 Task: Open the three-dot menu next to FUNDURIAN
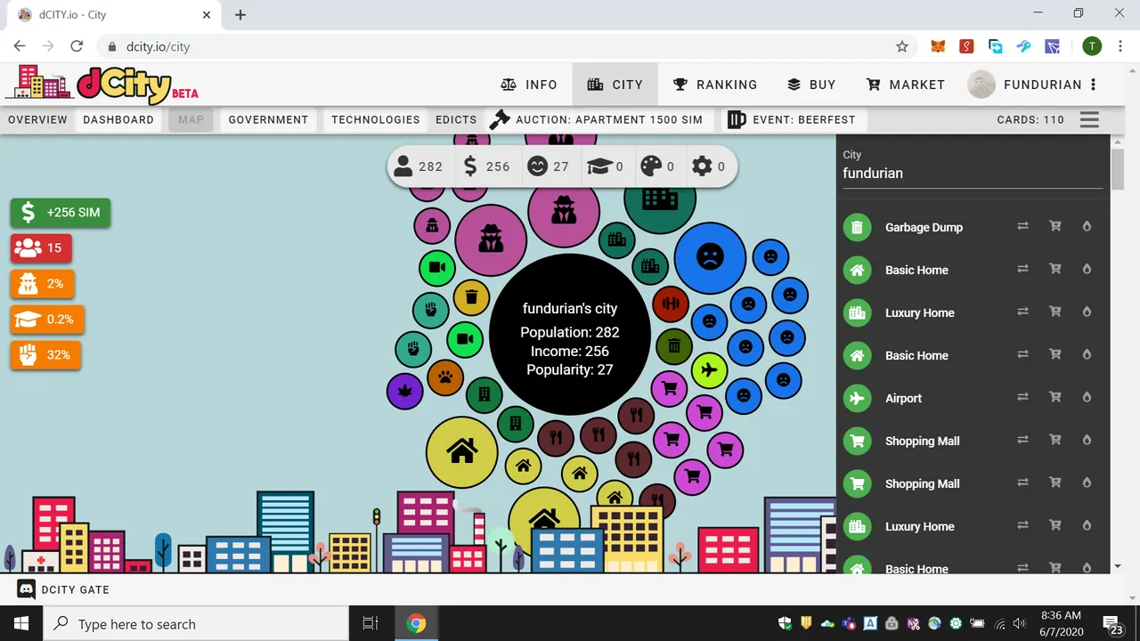coord(1094,85)
